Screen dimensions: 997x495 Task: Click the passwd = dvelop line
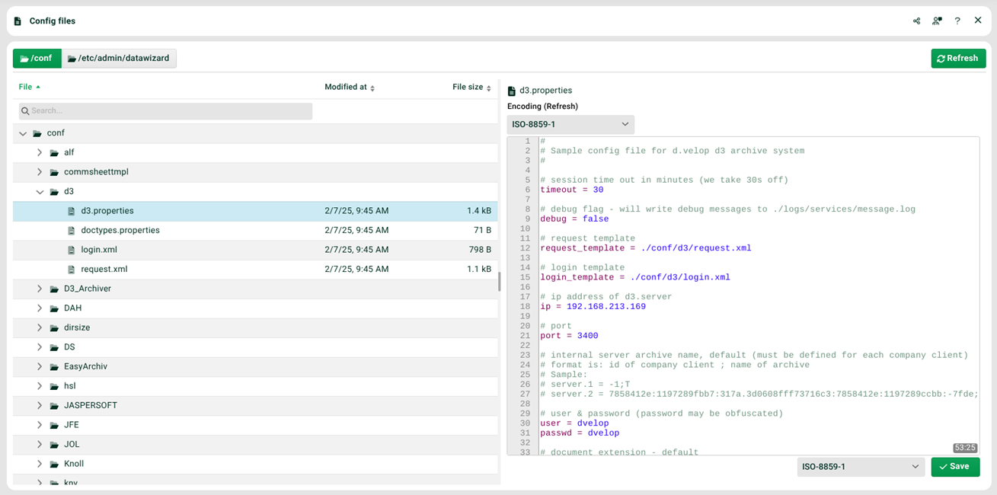click(580, 433)
